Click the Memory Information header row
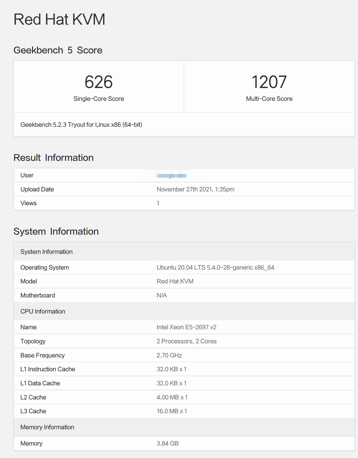 tap(184, 427)
